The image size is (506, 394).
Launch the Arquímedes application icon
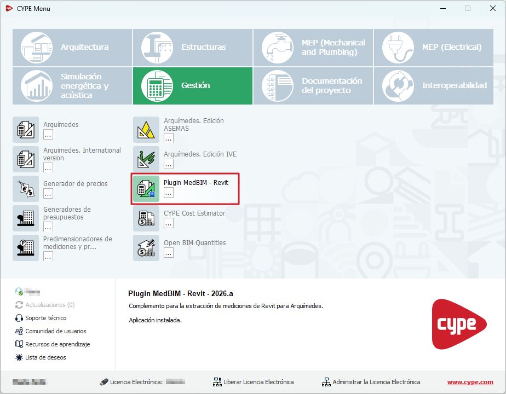26,130
